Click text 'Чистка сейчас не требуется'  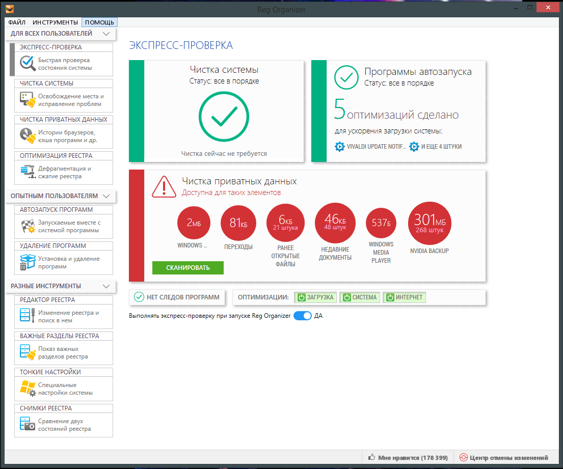click(x=224, y=154)
